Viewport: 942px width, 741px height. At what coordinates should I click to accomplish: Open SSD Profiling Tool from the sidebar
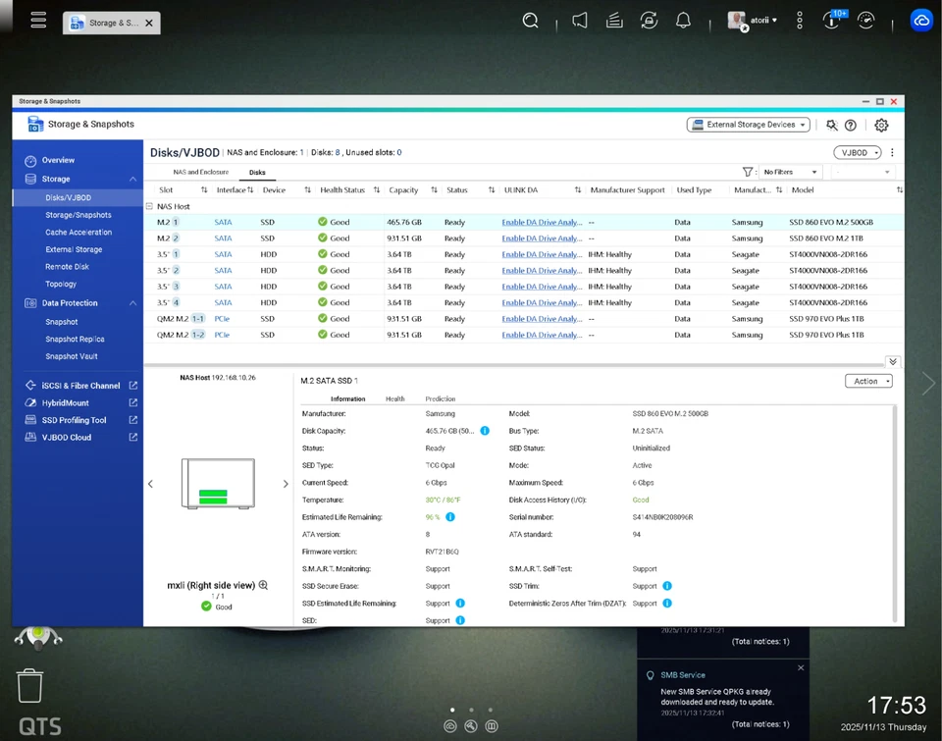coord(75,419)
